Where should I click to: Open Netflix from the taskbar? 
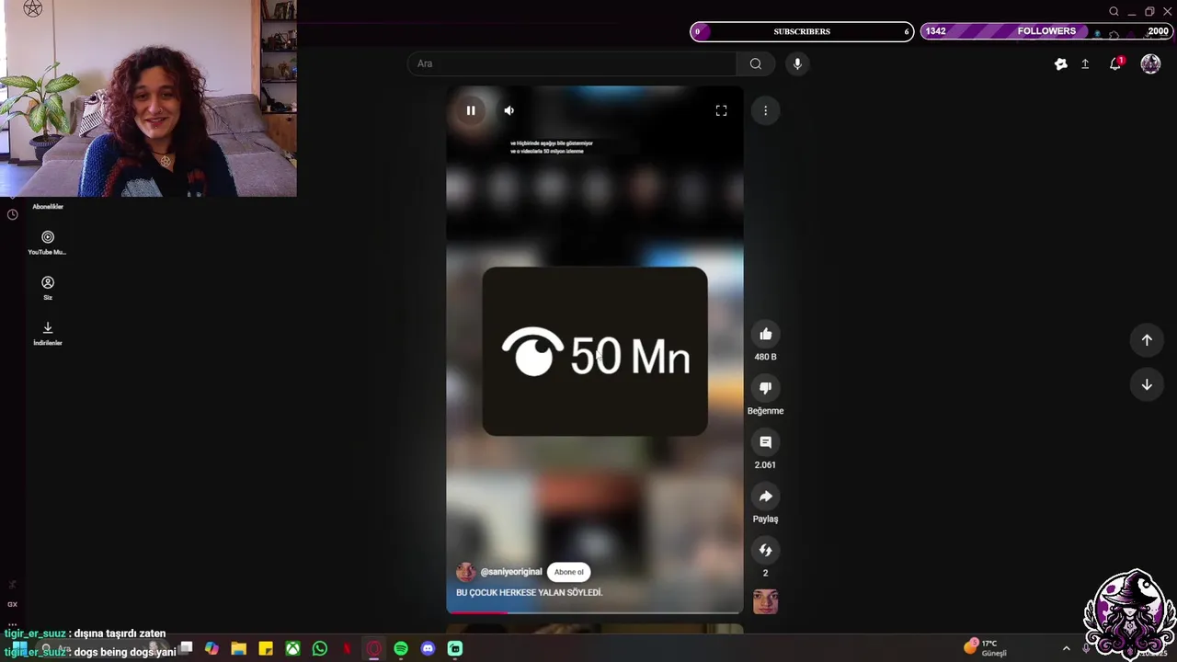coord(347,649)
